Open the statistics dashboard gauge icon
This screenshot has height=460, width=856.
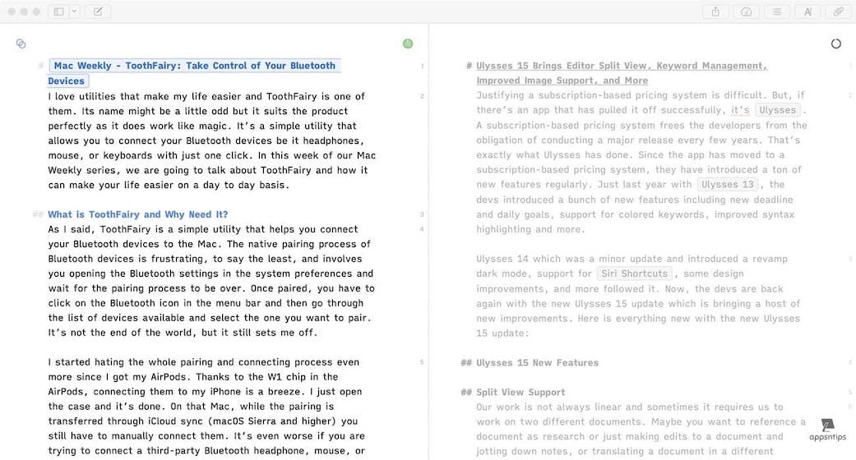coord(746,11)
